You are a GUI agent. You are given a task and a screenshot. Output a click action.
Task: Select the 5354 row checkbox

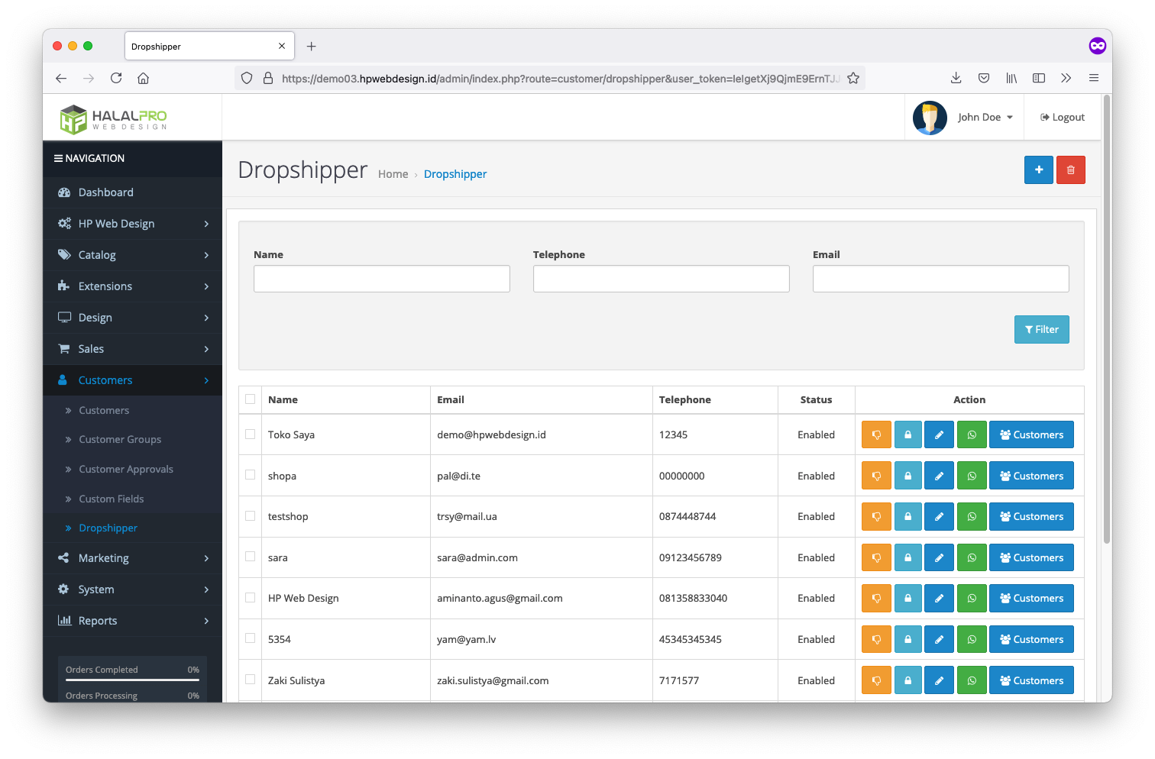click(250, 638)
